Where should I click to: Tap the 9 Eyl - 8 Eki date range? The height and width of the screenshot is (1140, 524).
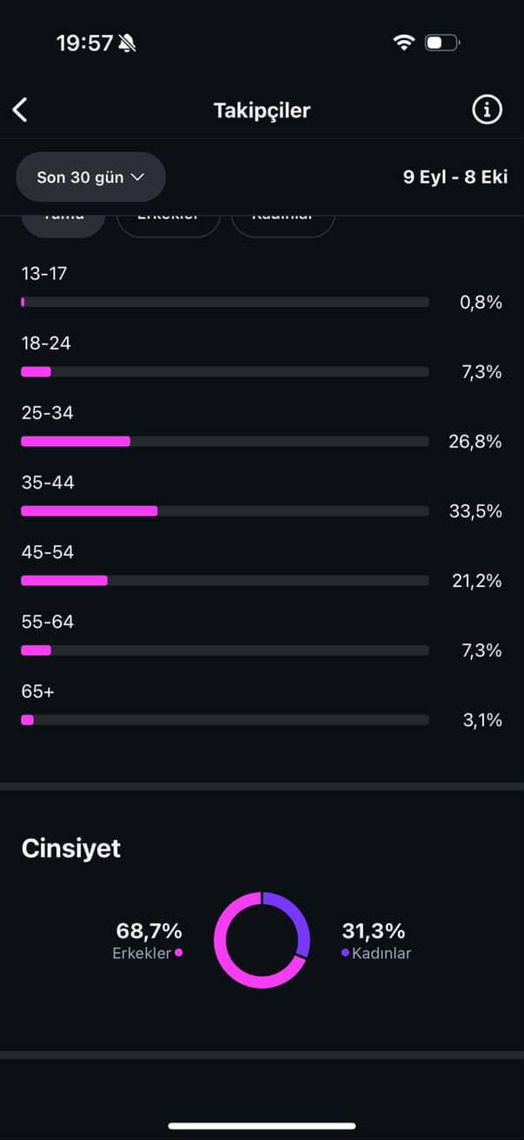pos(455,177)
